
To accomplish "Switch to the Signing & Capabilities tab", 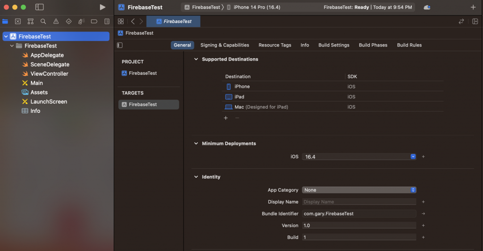I will point(225,45).
